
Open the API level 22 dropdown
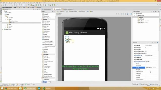[91, 12]
